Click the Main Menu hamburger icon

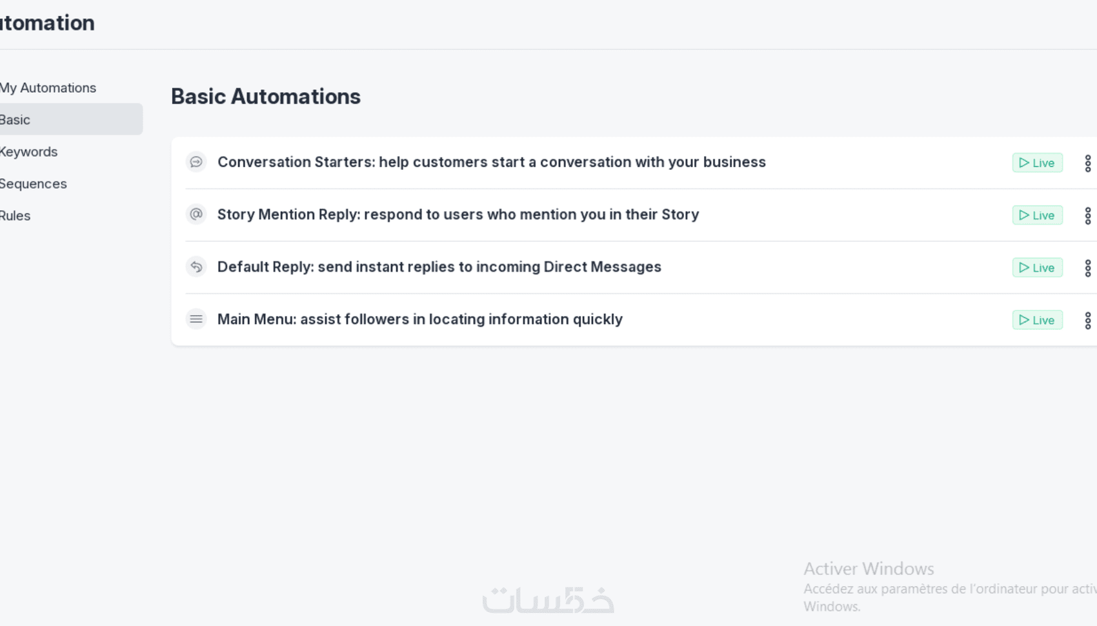pyautogui.click(x=196, y=319)
